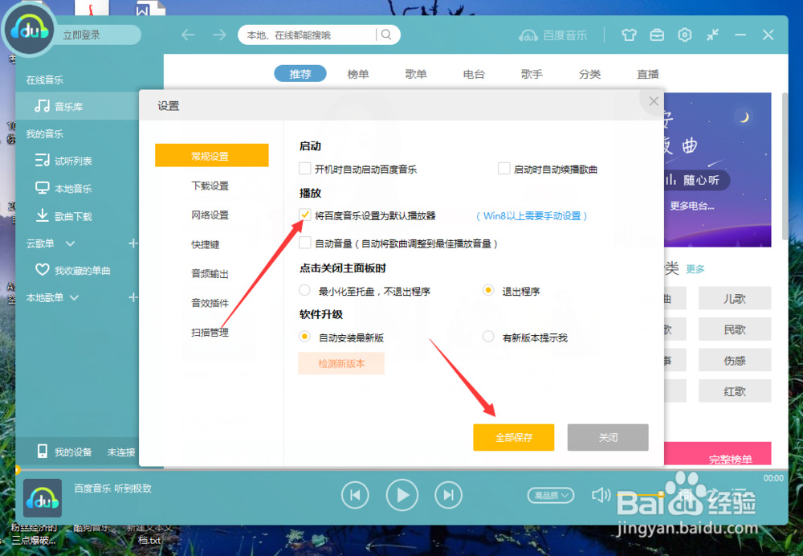Skip to next track
This screenshot has height=556, width=803.
pyautogui.click(x=449, y=495)
